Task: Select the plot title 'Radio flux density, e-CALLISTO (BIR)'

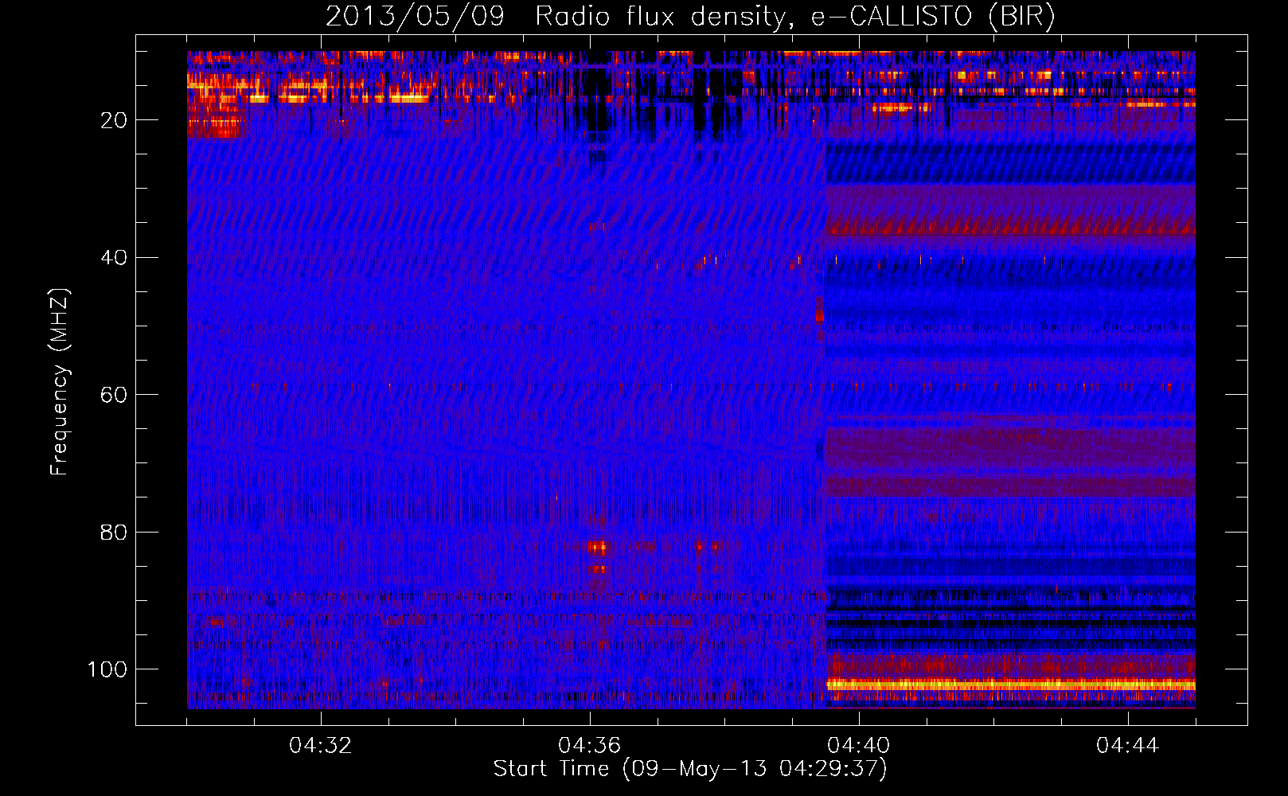Action: (794, 17)
